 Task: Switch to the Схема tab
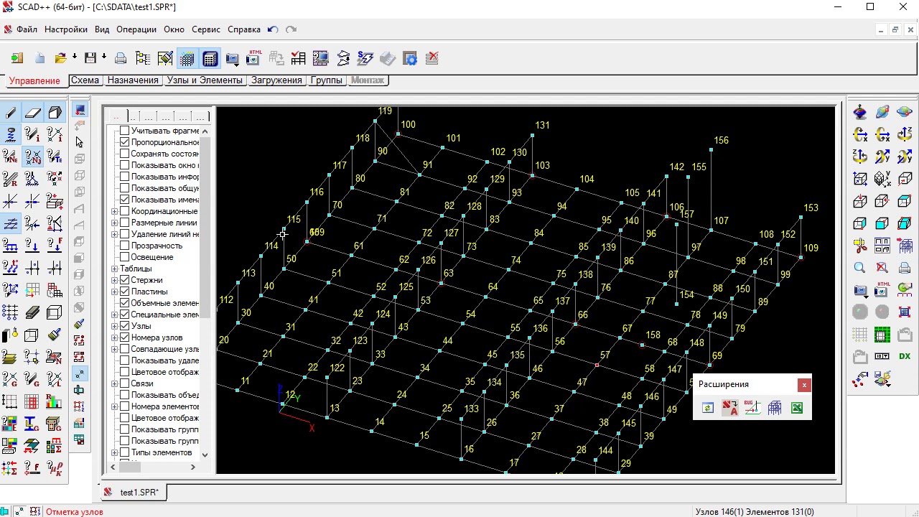coord(85,80)
